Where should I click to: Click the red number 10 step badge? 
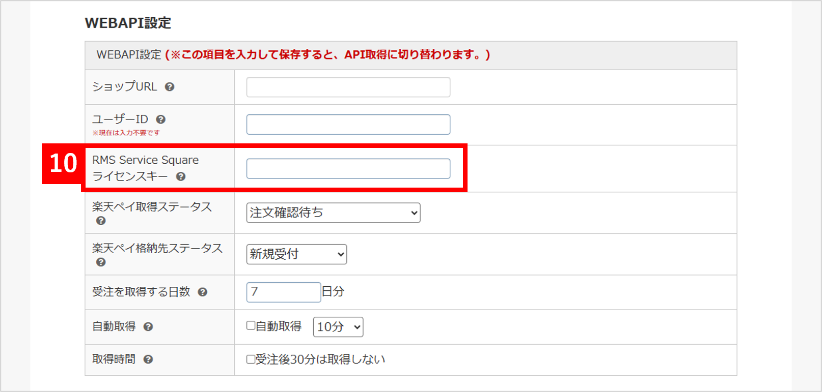pyautogui.click(x=63, y=164)
